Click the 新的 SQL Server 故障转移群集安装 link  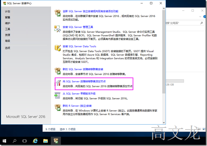pyautogui.click(x=83, y=69)
